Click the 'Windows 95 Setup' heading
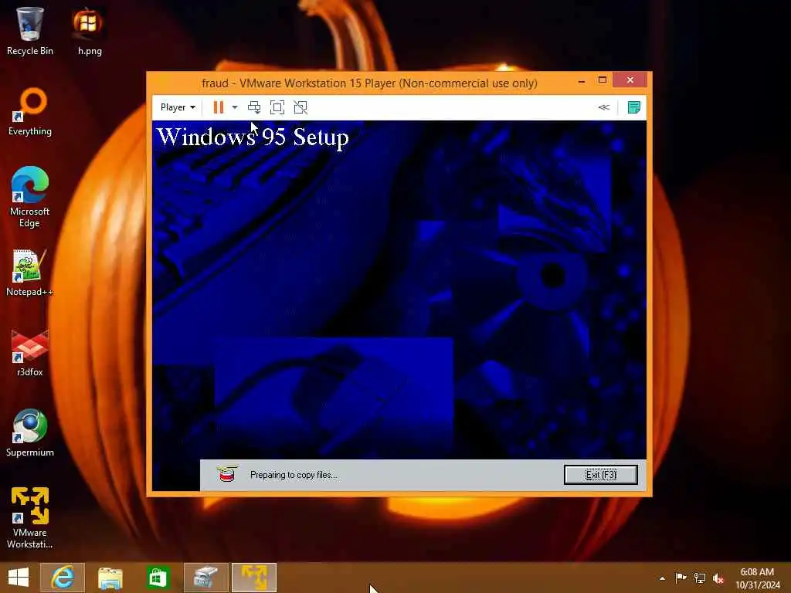The image size is (791, 593). pos(253,137)
